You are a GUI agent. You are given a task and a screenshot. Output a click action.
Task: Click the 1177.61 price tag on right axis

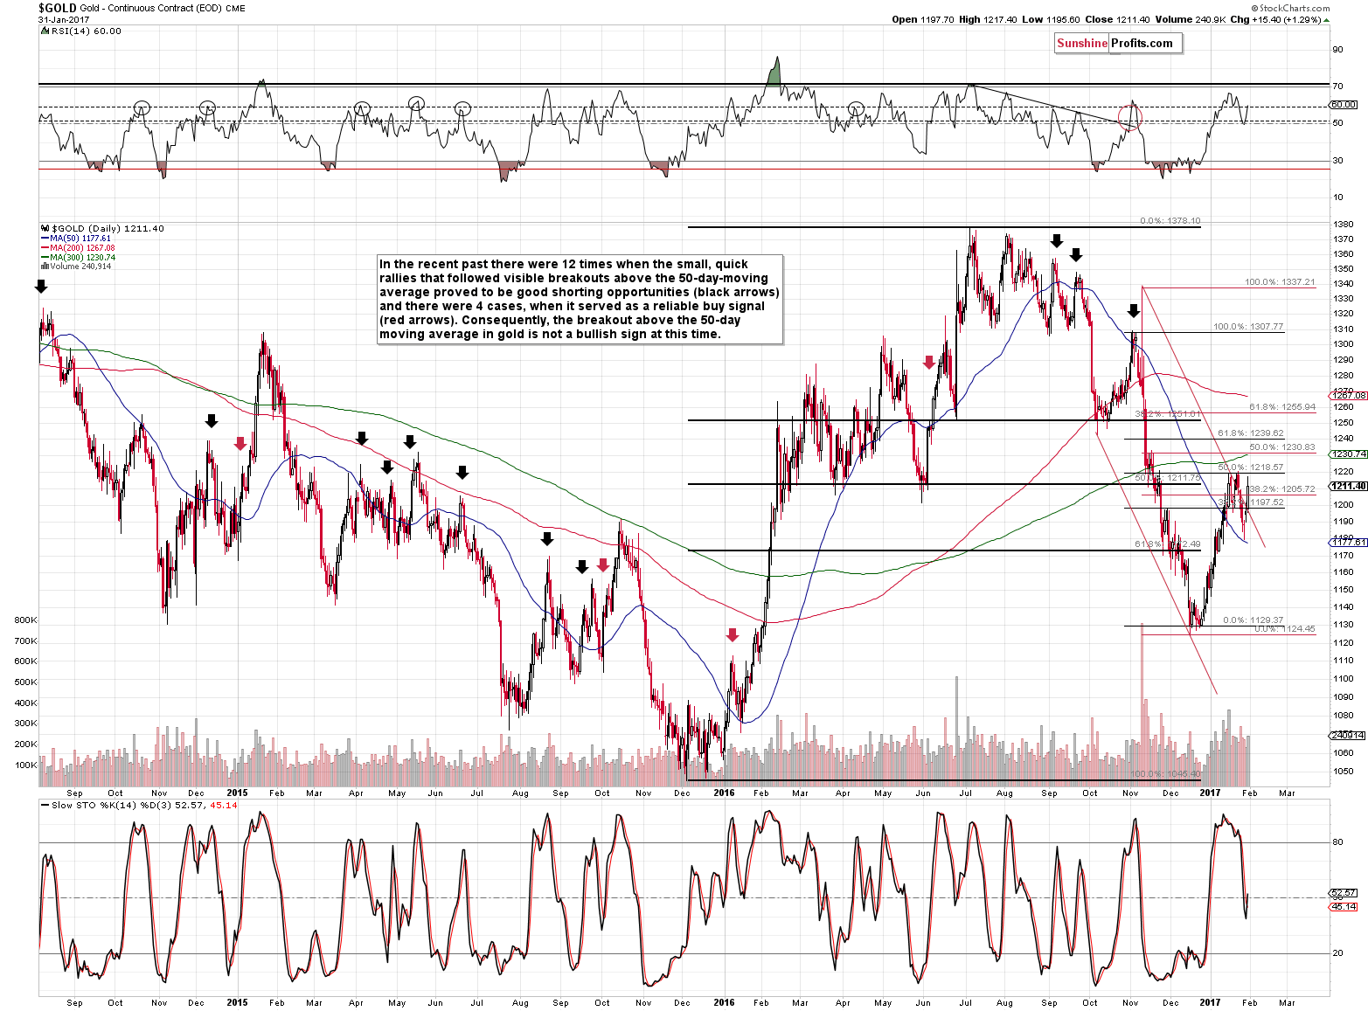(x=1350, y=542)
